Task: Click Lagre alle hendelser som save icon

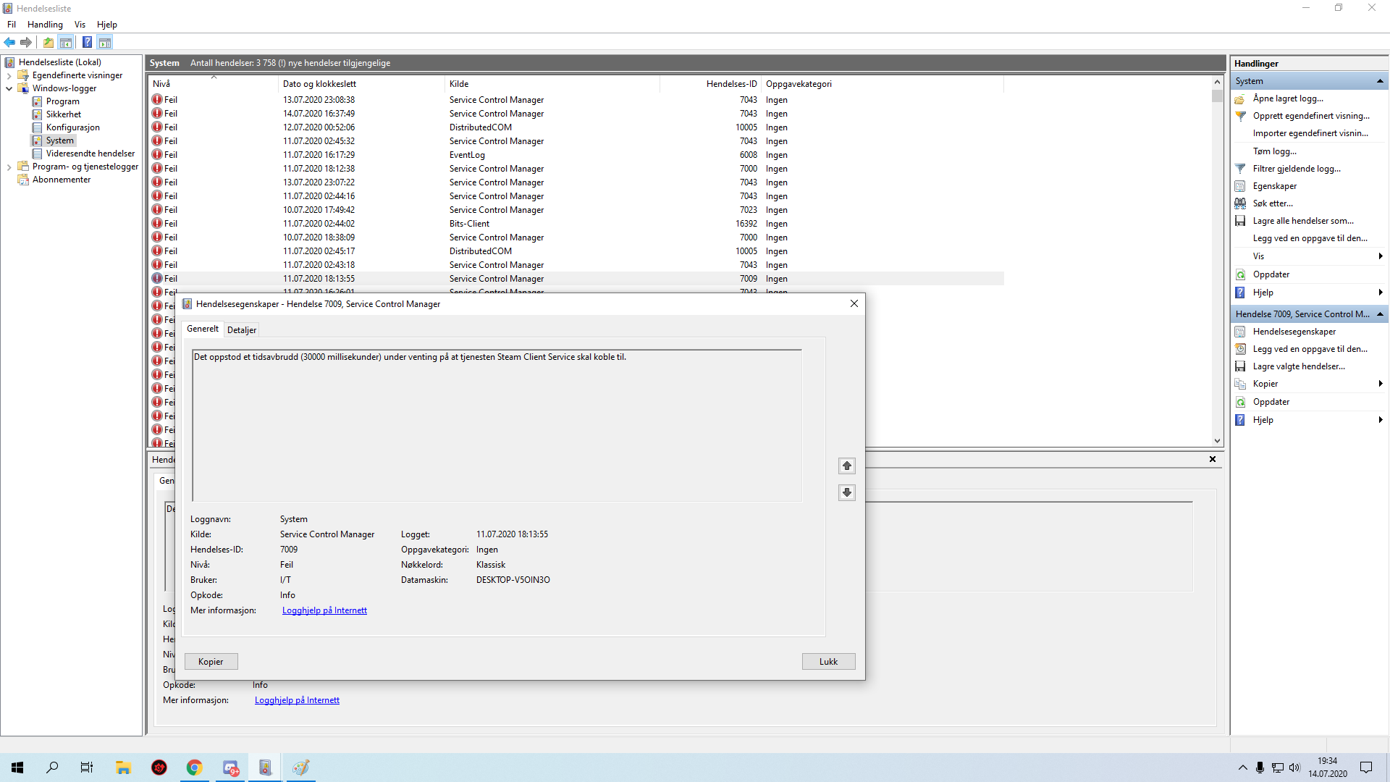Action: coord(1240,221)
